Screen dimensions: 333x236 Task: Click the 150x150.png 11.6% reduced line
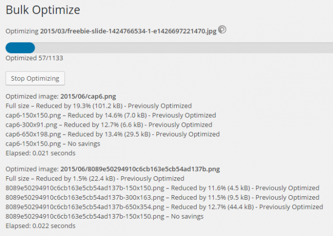[162, 188]
